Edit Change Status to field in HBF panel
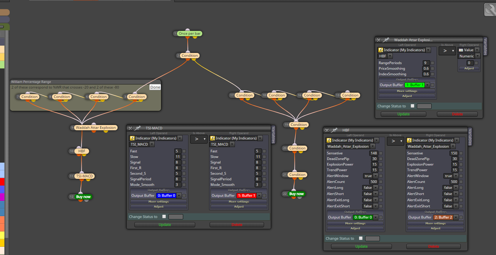This screenshot has height=255, width=496. point(372,239)
